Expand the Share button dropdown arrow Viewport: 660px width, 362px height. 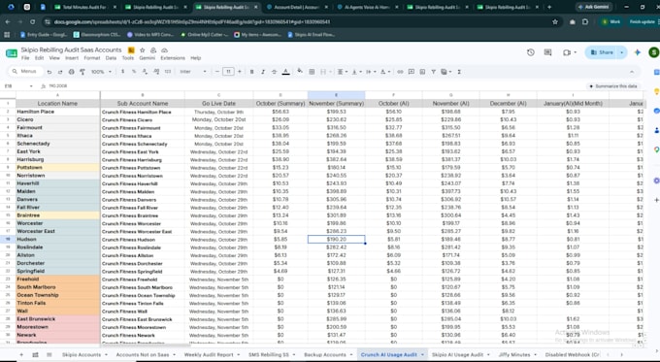(x=621, y=52)
